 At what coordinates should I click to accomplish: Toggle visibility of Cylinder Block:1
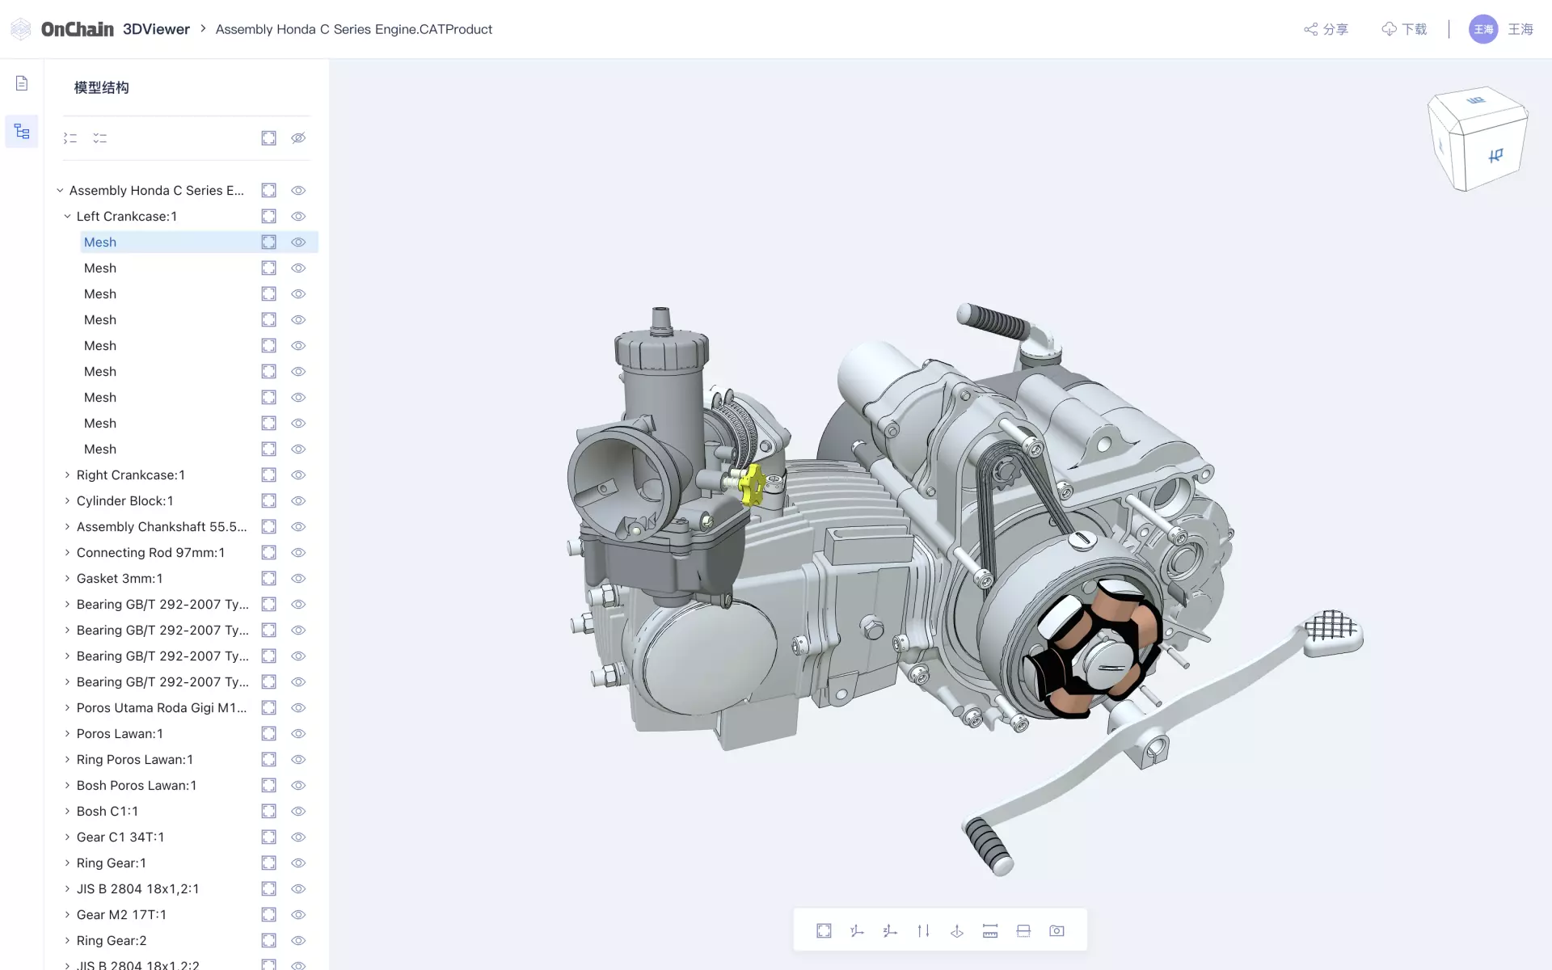[298, 500]
